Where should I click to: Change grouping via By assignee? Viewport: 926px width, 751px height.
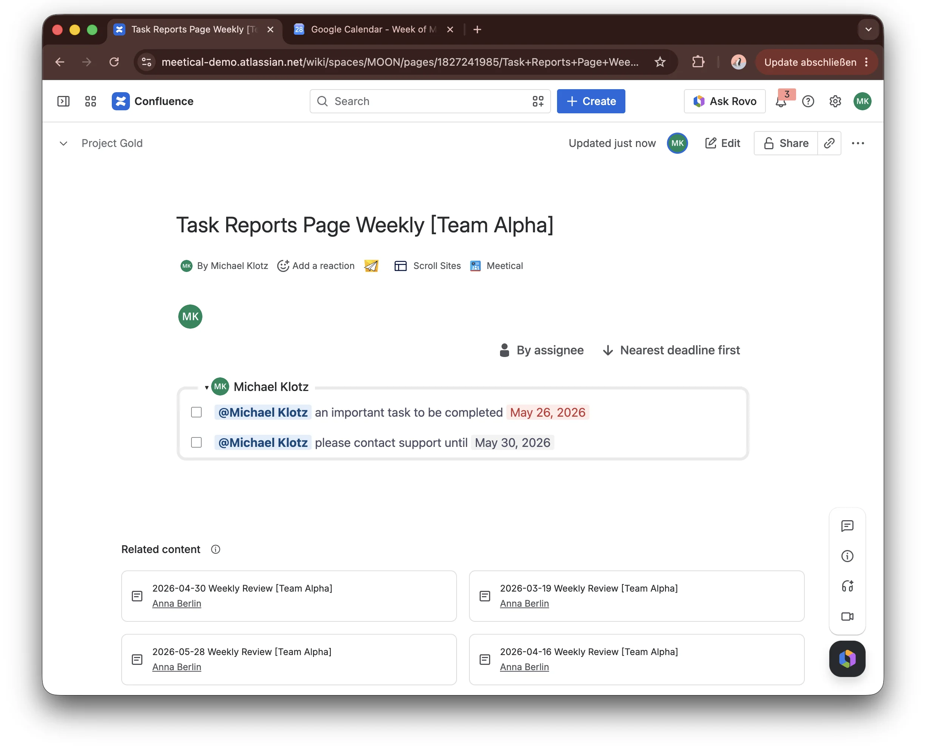(541, 350)
